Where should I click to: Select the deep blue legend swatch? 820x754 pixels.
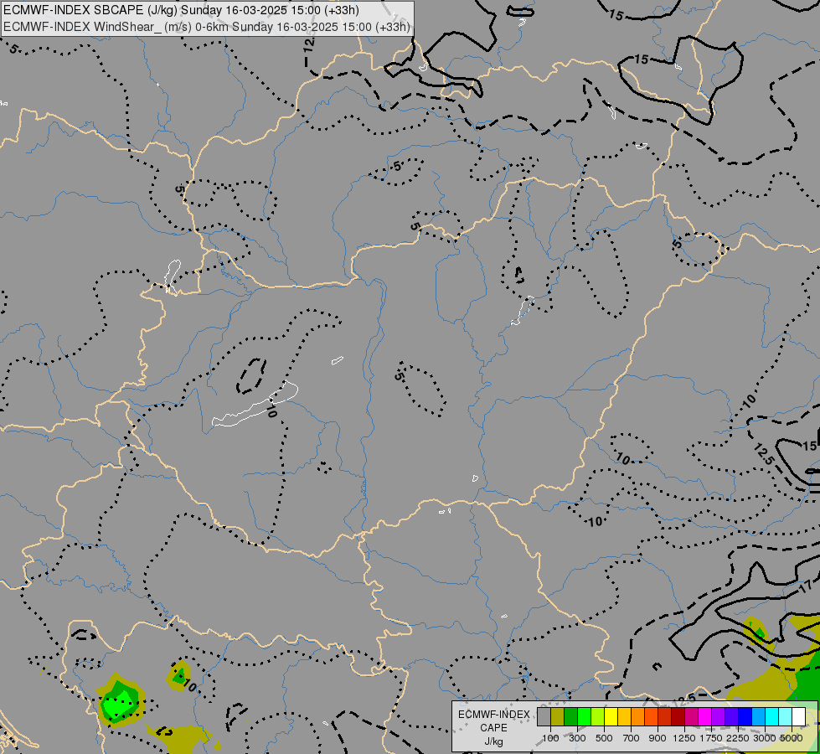click(x=745, y=717)
